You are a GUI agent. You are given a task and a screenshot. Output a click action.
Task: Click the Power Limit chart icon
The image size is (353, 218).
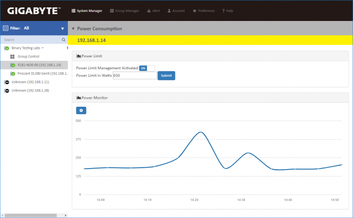coord(79,56)
